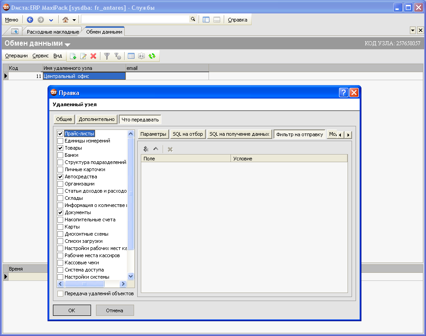Uncheck the Прайс-листы checkbox
This screenshot has height=336, width=426.
[60, 134]
